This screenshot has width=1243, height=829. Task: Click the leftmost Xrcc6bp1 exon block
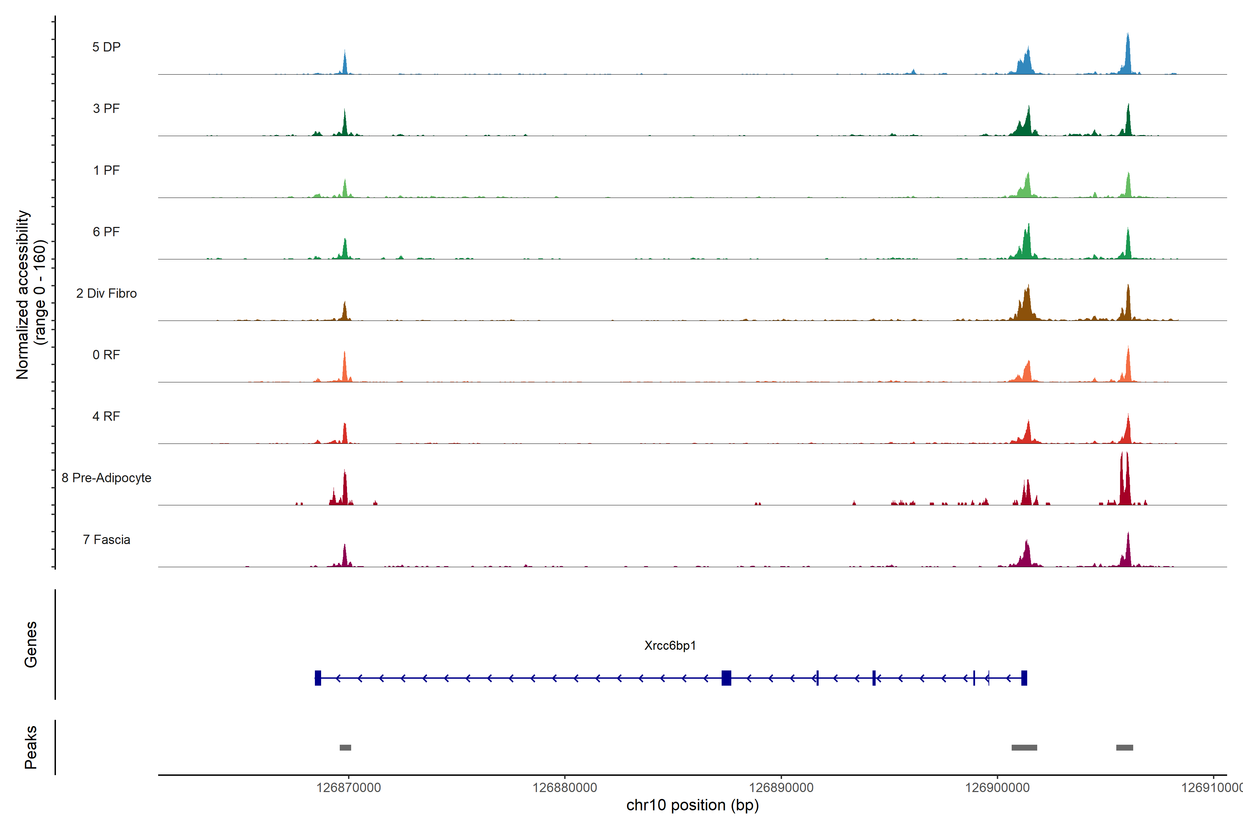point(318,678)
